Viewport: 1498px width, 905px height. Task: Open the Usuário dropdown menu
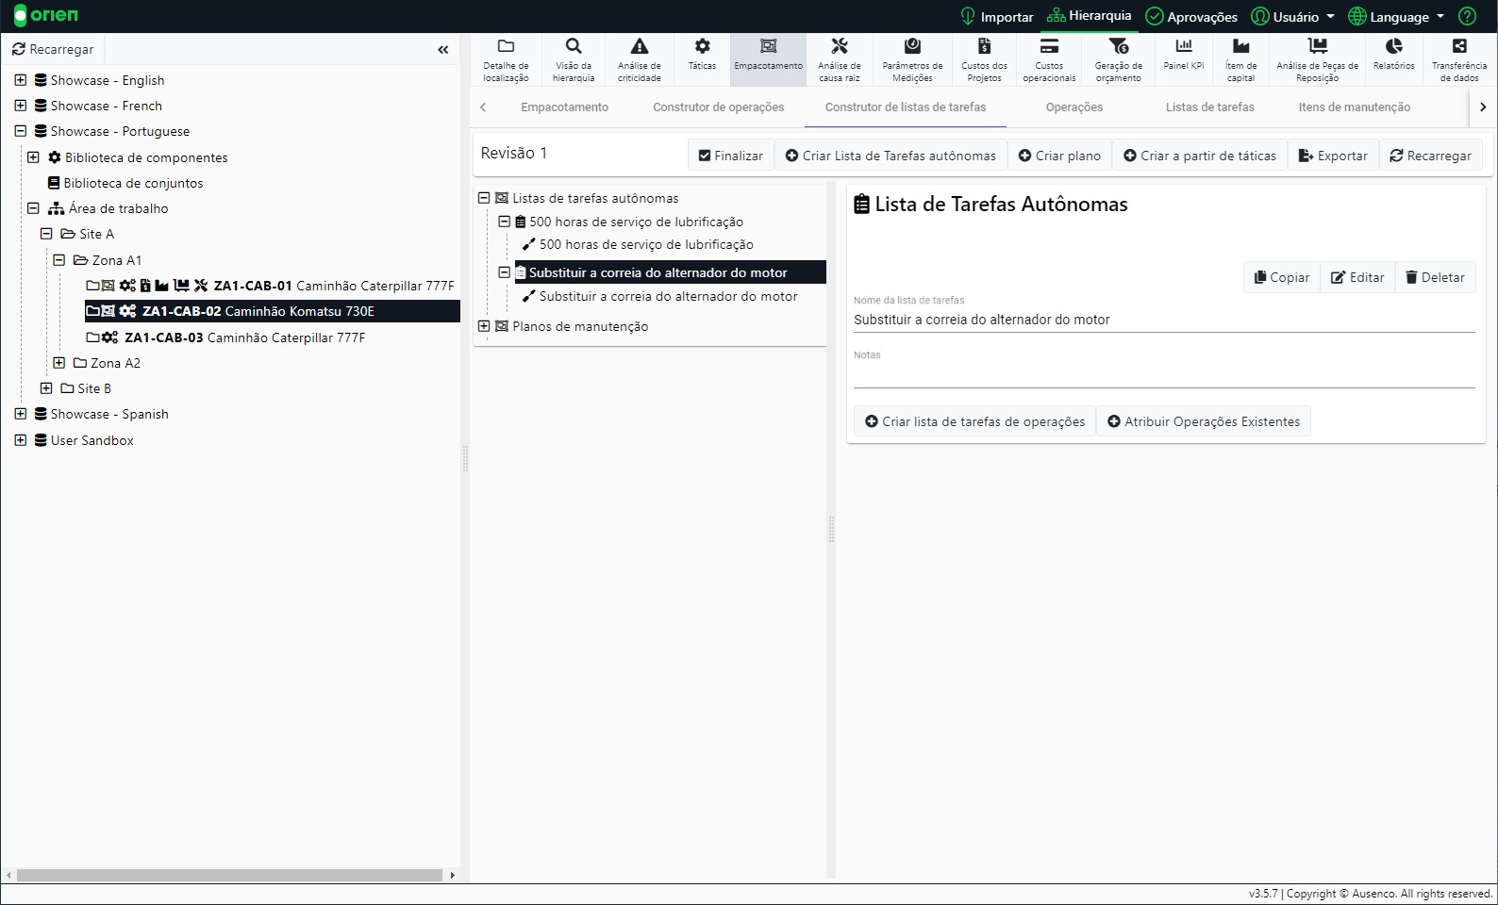pyautogui.click(x=1293, y=17)
